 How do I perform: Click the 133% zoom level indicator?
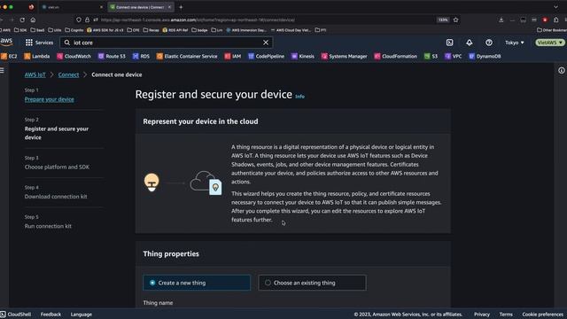click(x=443, y=19)
